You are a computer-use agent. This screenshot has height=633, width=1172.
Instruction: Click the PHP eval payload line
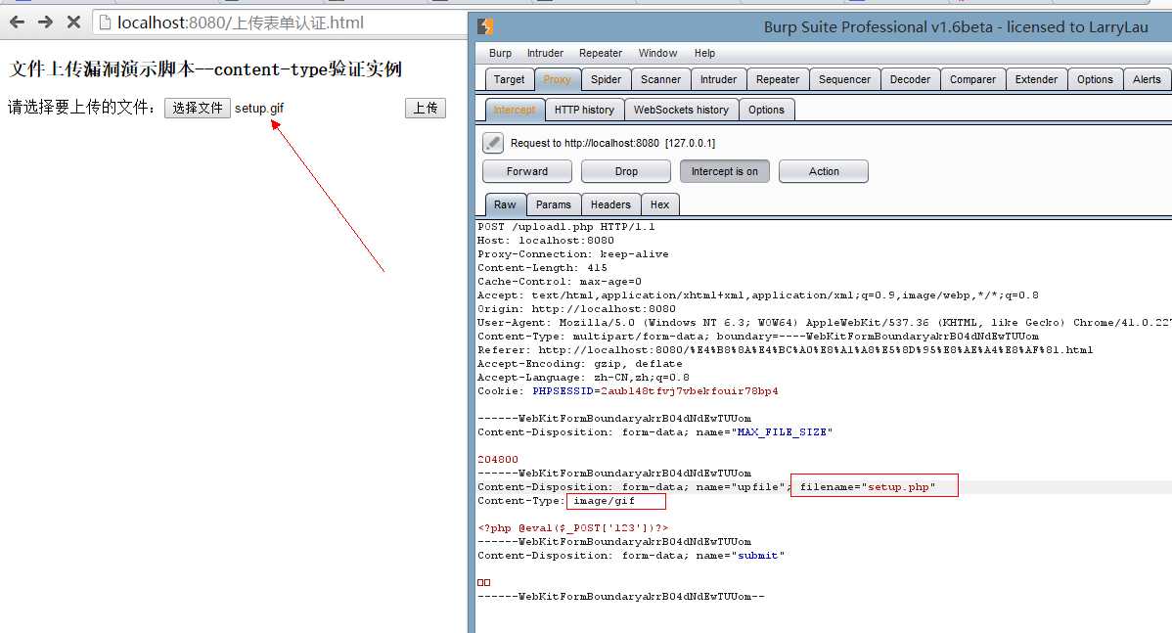coord(572,527)
